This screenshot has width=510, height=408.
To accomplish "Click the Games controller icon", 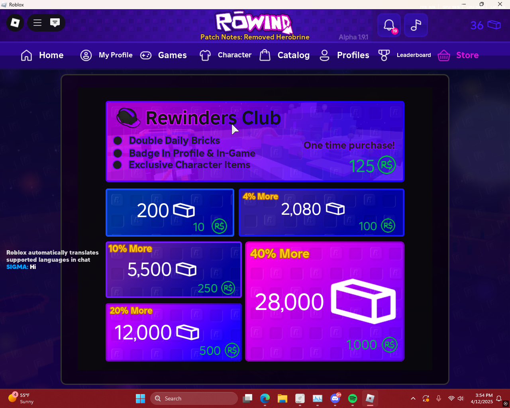I will click(146, 55).
